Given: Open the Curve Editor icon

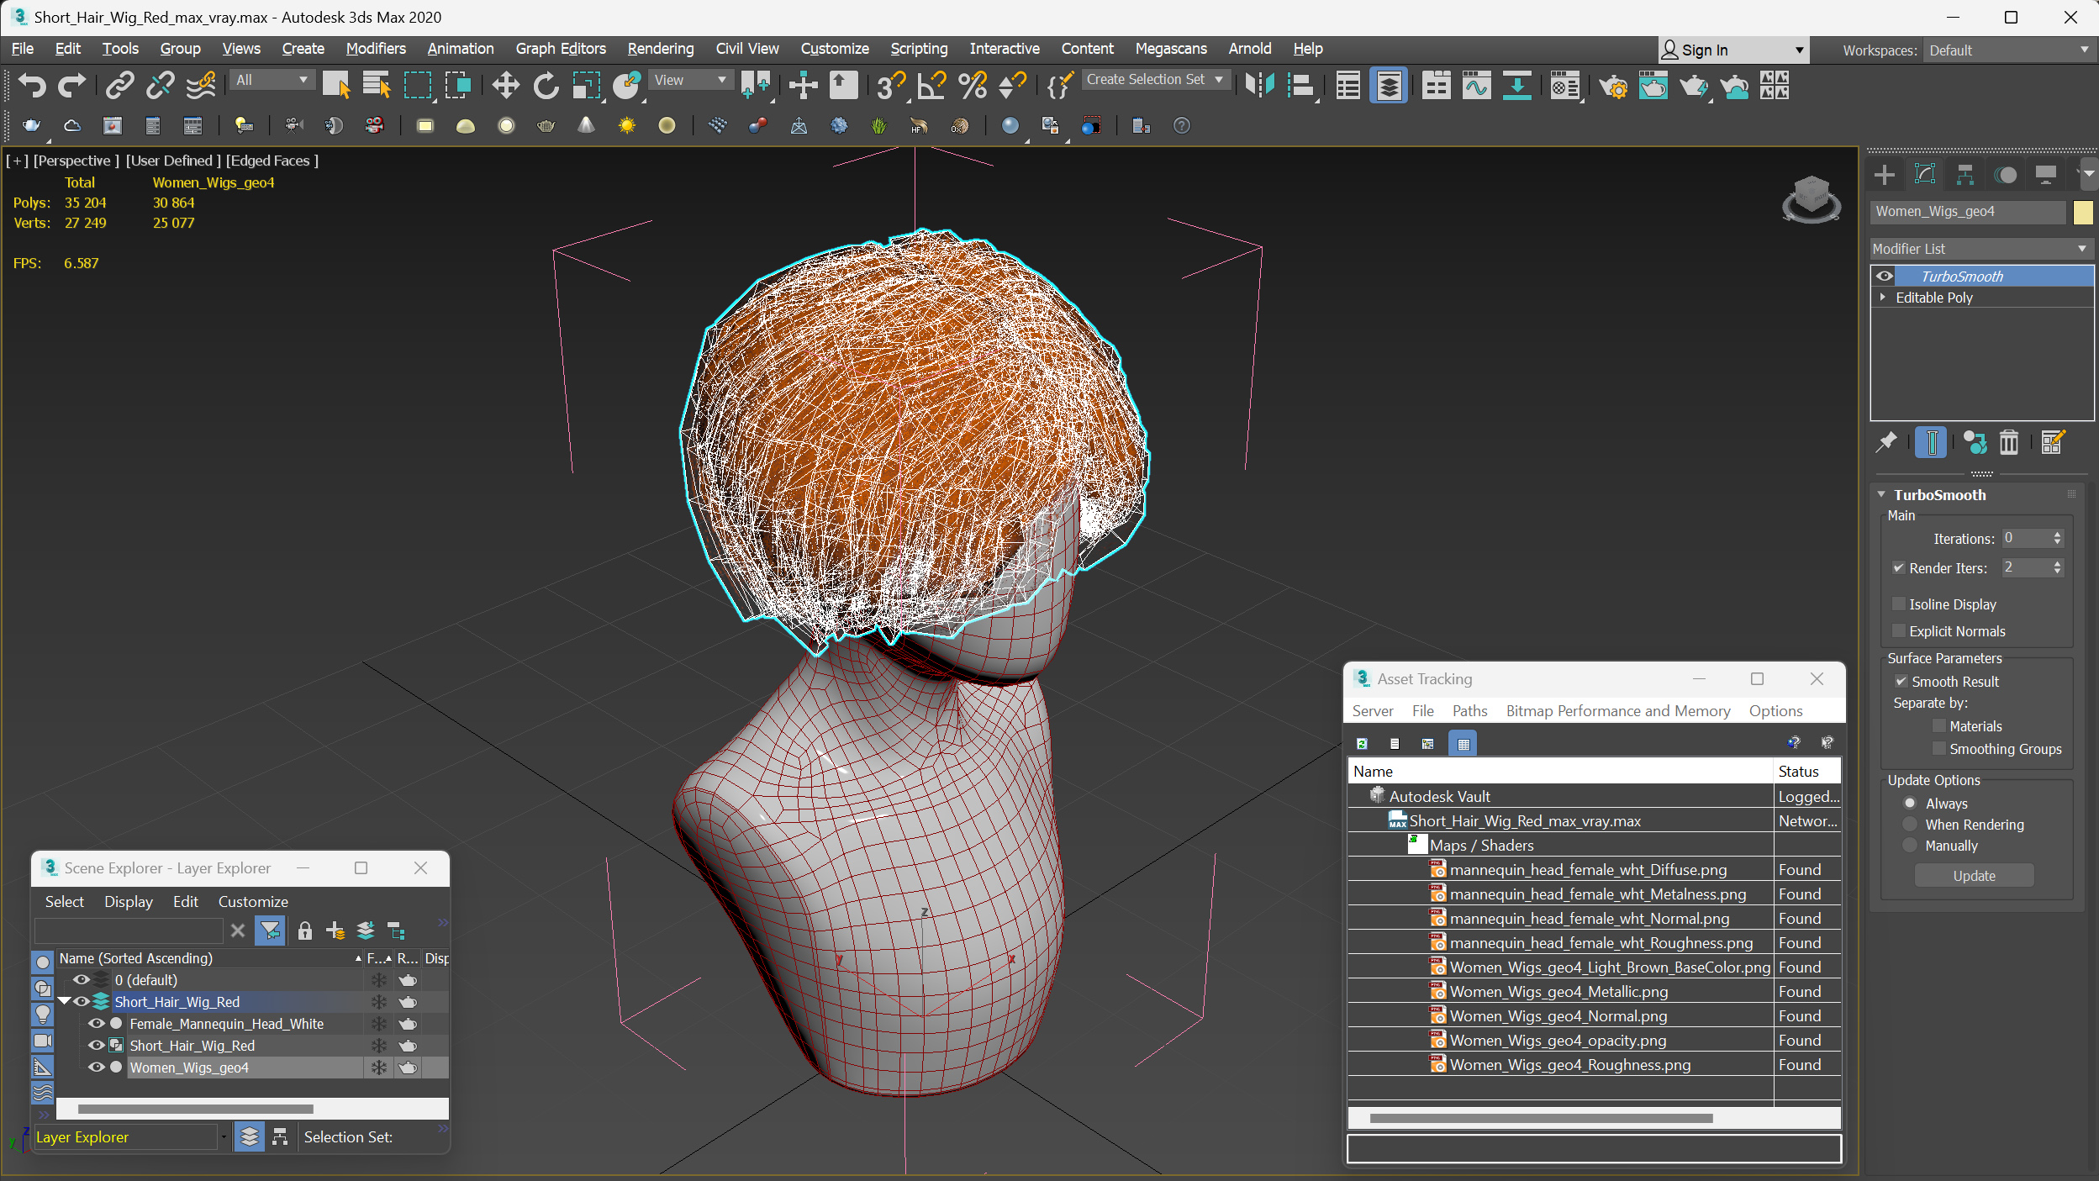Looking at the screenshot, I should coord(1476,85).
